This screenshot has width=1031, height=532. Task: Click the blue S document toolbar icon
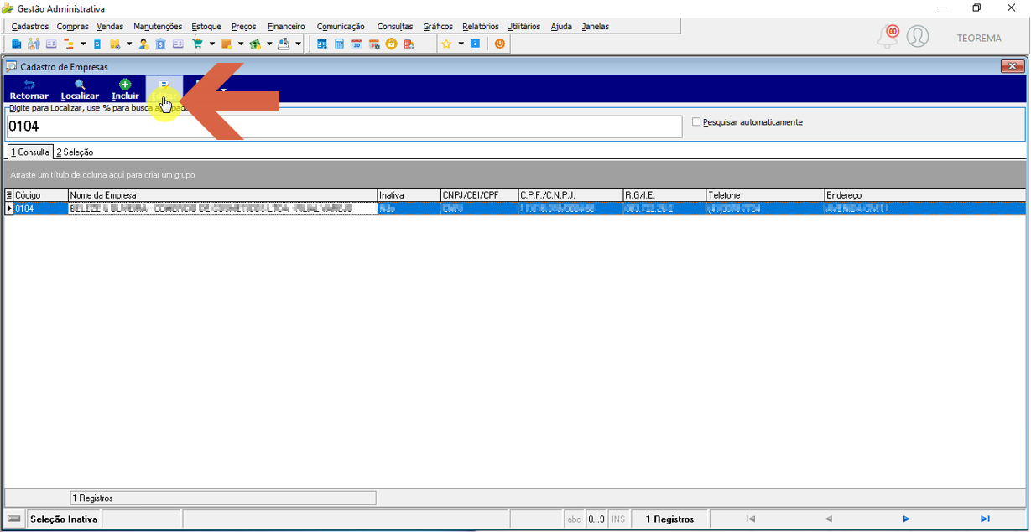click(97, 44)
